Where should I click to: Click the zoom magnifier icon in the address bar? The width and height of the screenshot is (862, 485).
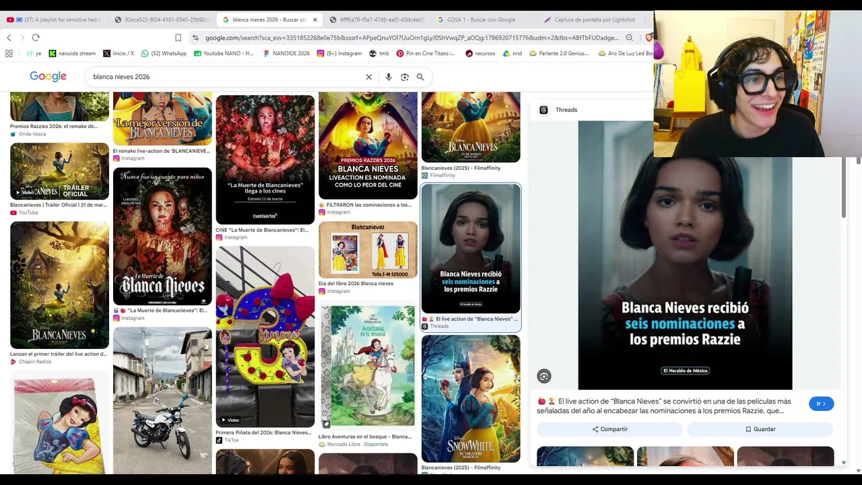(629, 38)
